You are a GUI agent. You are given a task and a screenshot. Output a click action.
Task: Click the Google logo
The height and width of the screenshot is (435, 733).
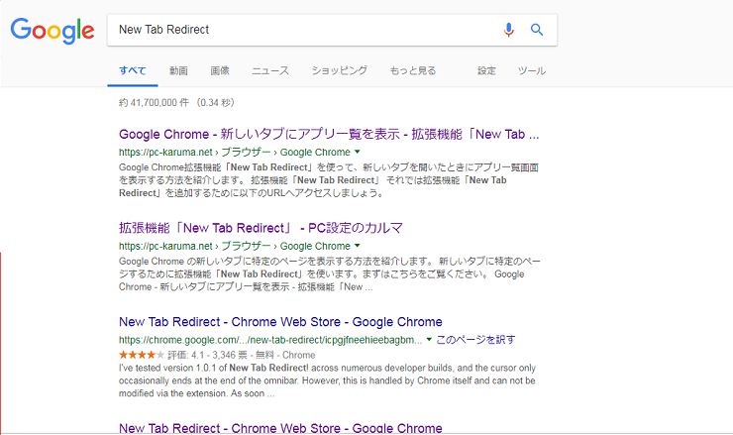[52, 31]
